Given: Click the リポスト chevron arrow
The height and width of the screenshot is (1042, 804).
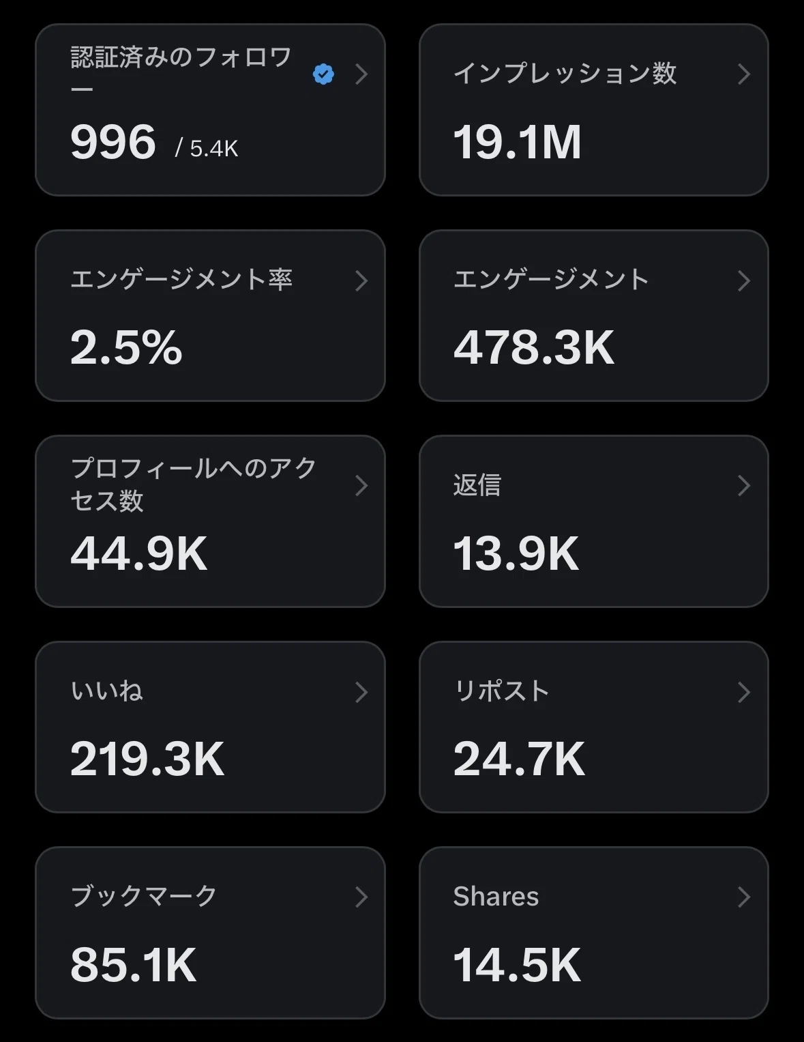Looking at the screenshot, I should [744, 692].
